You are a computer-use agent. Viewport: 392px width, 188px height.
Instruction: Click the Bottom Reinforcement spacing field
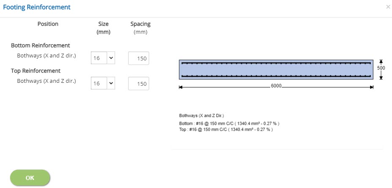139,59
